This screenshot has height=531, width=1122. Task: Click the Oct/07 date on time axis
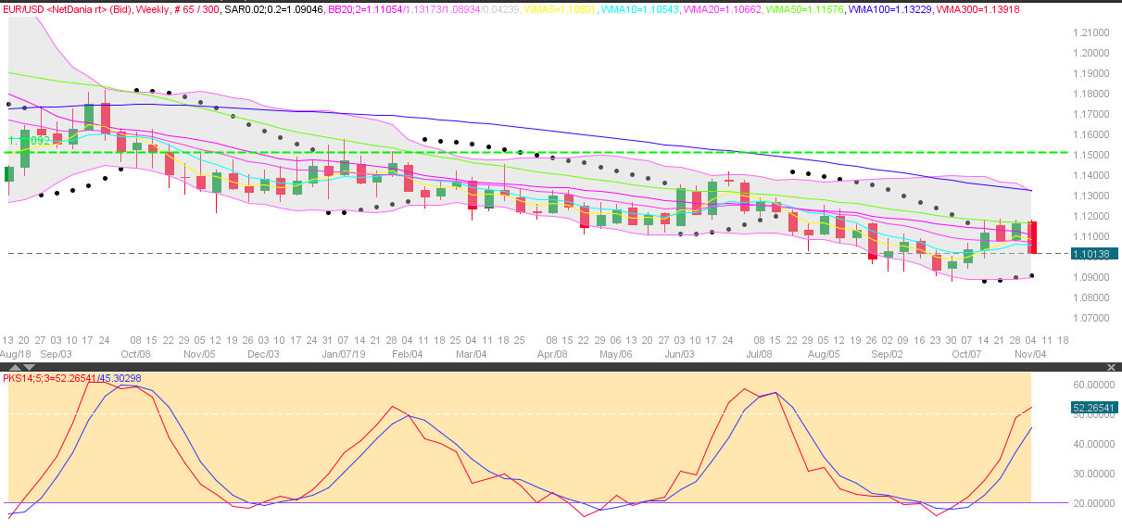coord(967,353)
